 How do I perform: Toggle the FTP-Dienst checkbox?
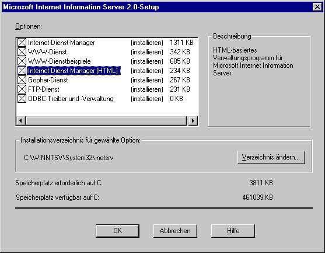pos(22,89)
